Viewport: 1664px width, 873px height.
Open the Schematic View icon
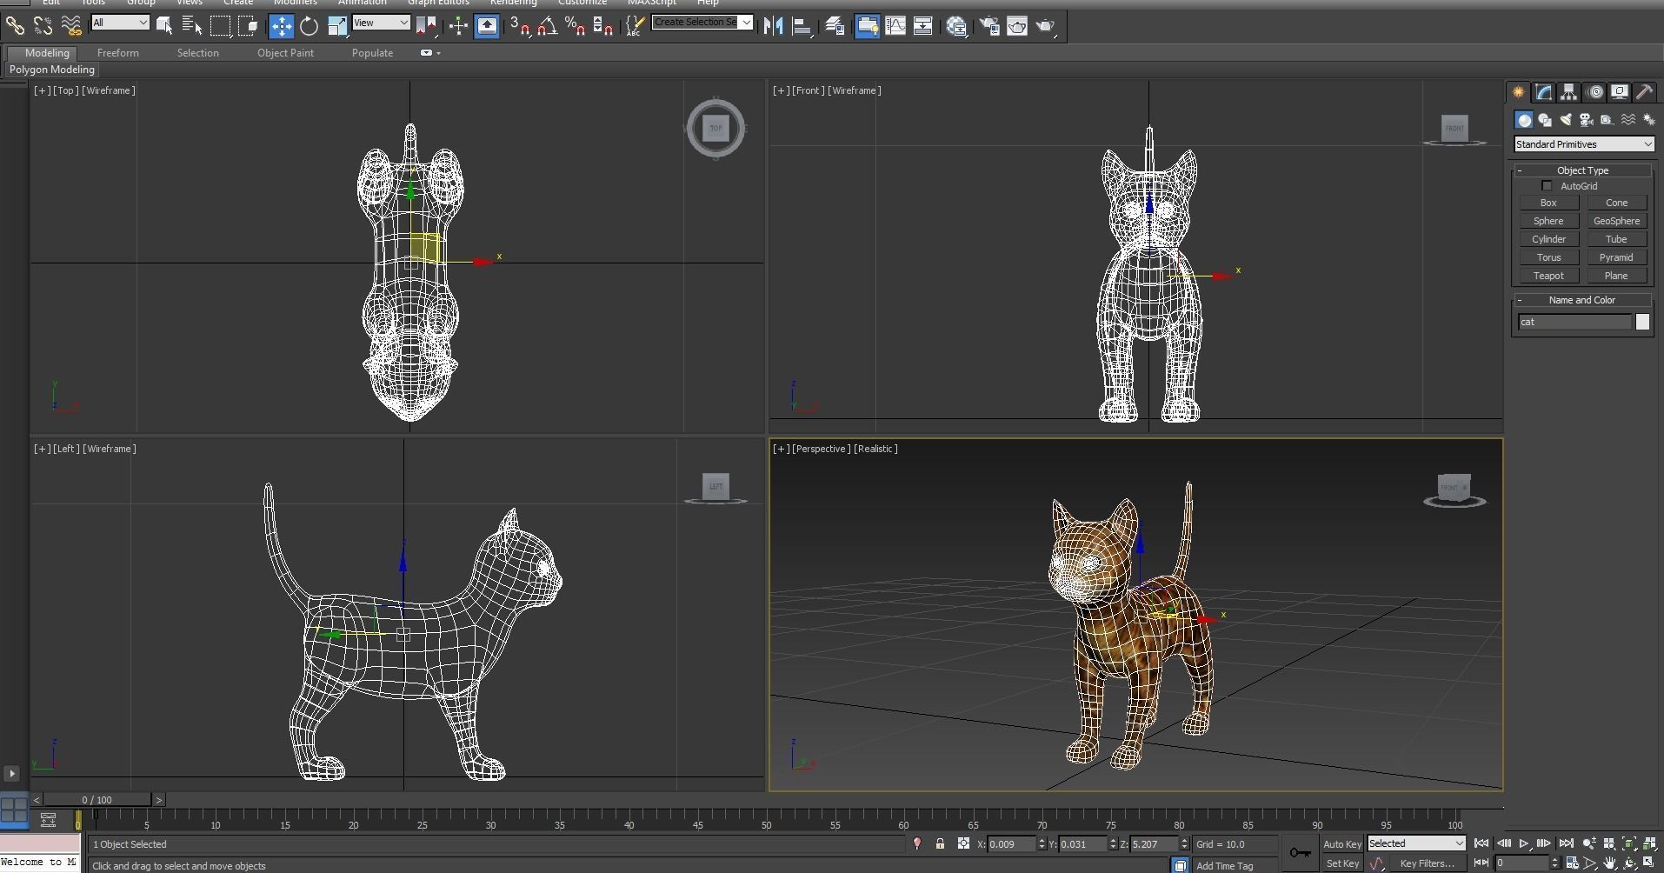[922, 26]
